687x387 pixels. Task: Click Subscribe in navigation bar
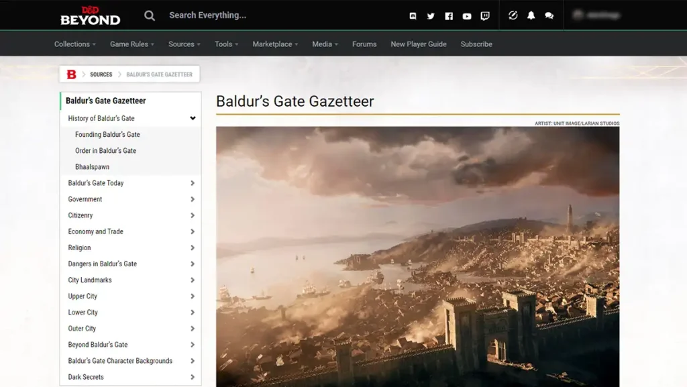(476, 44)
